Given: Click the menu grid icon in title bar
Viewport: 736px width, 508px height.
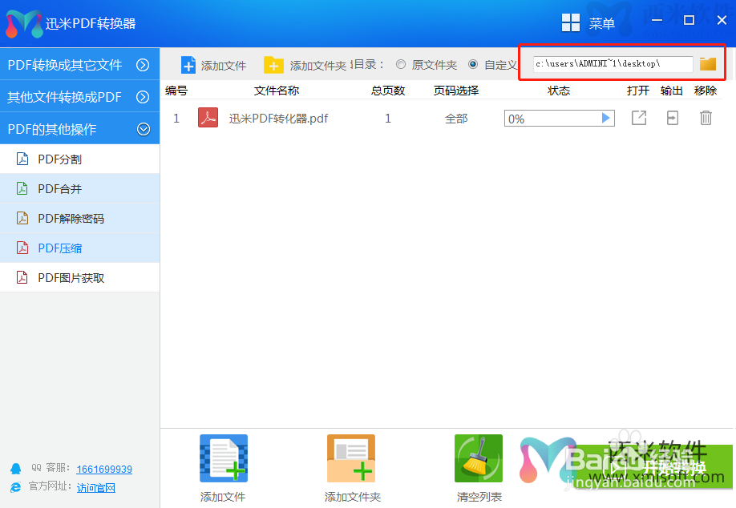Looking at the screenshot, I should 571,22.
